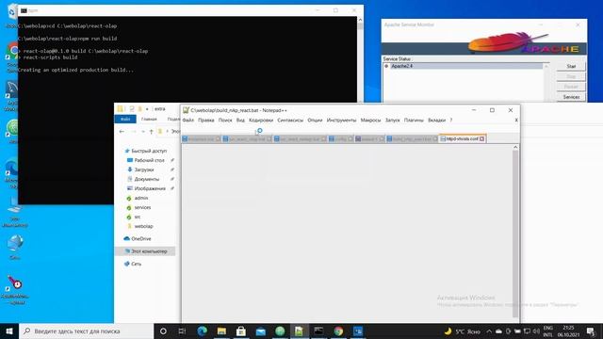Open Google Chrome from taskbar

[x=338, y=331]
